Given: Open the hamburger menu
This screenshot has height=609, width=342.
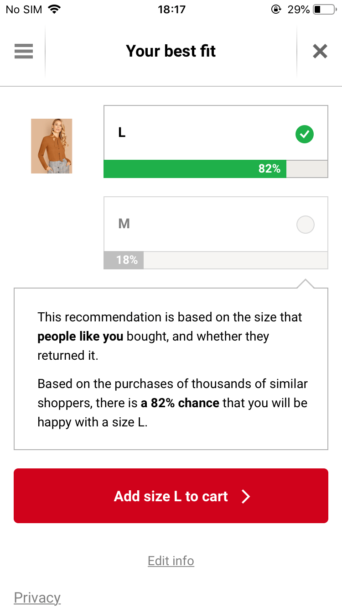Looking at the screenshot, I should 24,51.
